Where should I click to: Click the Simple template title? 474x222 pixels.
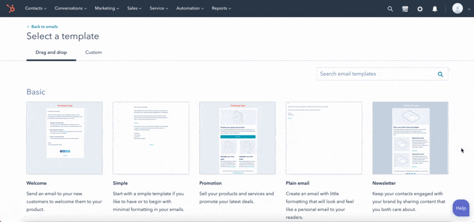point(120,183)
